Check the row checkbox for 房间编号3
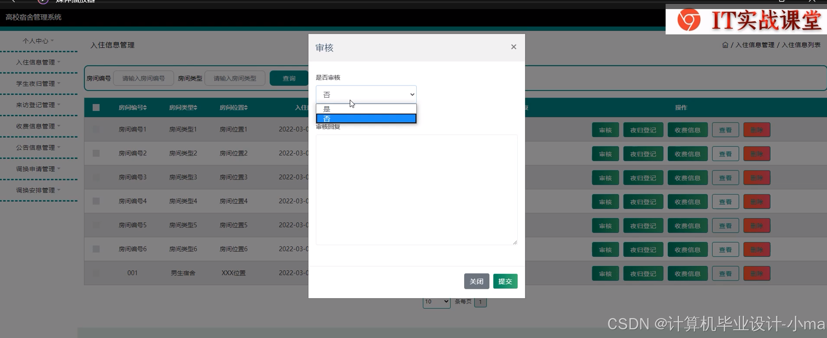This screenshot has height=338, width=827. (x=96, y=177)
